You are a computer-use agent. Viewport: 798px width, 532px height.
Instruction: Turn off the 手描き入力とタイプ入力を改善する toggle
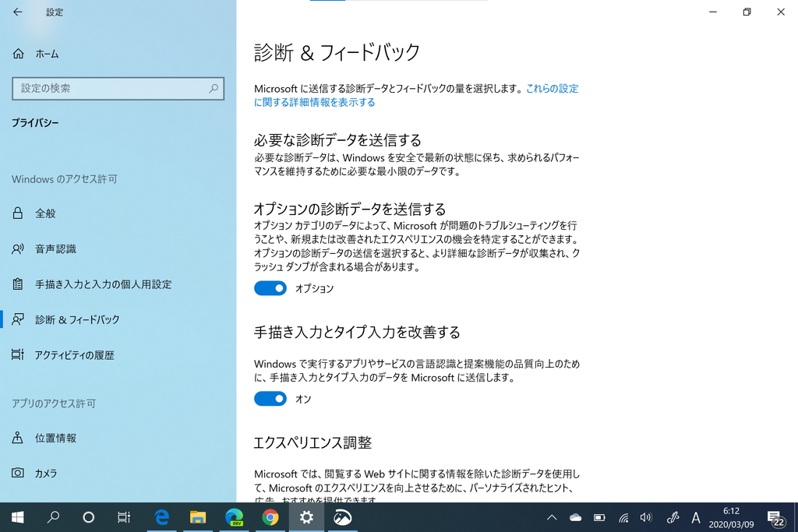[270, 398]
